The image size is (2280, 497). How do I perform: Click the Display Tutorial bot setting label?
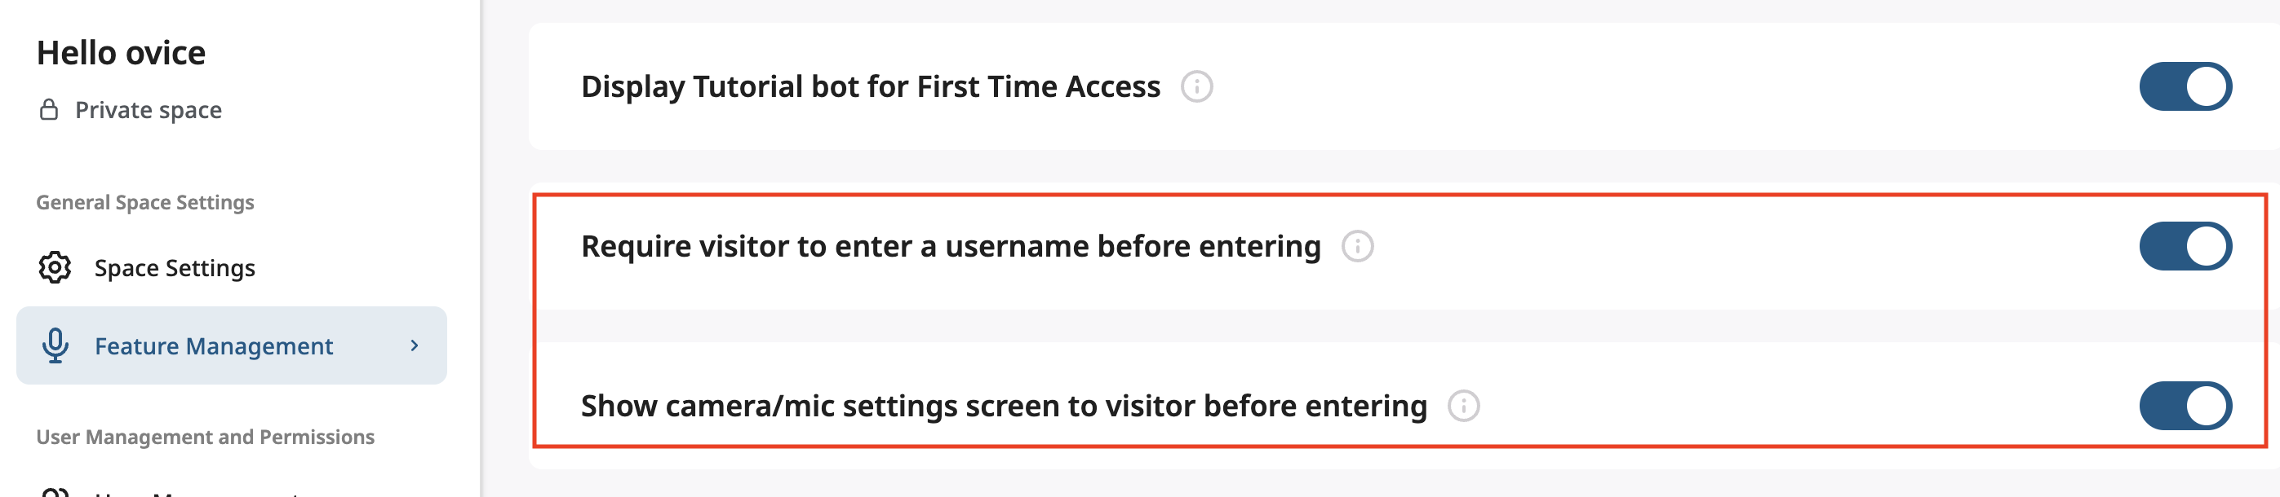click(870, 86)
